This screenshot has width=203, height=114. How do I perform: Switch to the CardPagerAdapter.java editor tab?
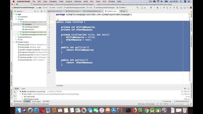click(93, 11)
